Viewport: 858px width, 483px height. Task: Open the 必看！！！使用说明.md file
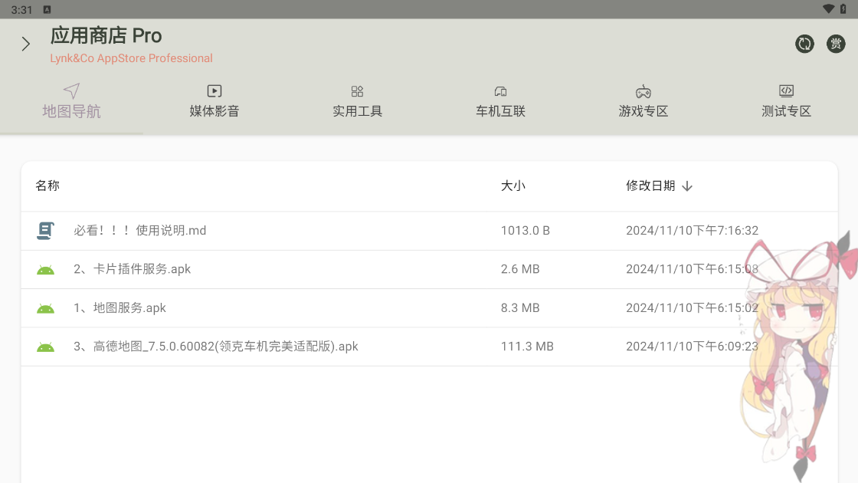(x=140, y=231)
